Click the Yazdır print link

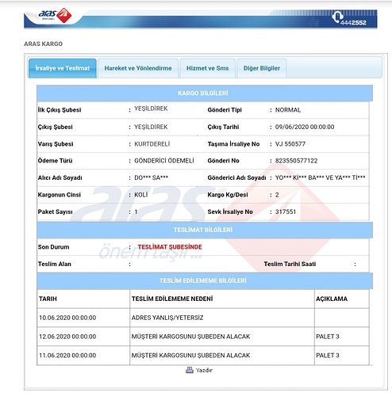[204, 371]
